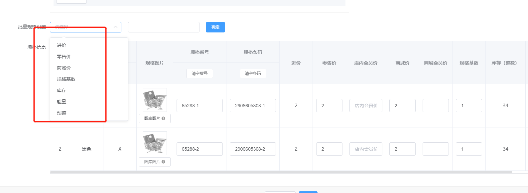Click the 规格货号 field containing 65288-2
This screenshot has height=193, width=528.
pos(199,149)
